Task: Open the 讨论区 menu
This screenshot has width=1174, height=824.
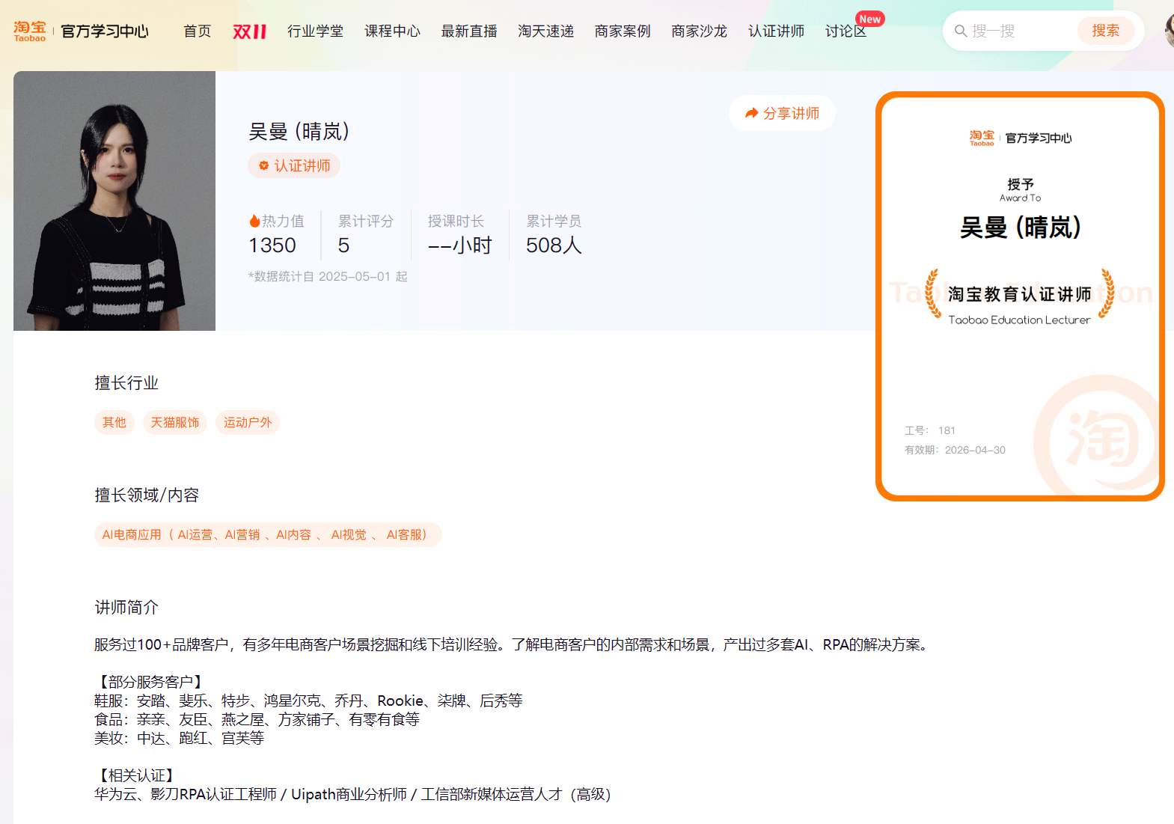Action: (x=846, y=31)
